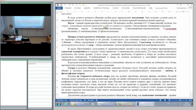The width and height of the screenshot is (196, 110).
Task: Click the volume speaker tray icon
Action: click(x=180, y=104)
